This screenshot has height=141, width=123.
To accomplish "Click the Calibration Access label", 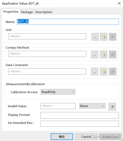I will click(24, 92).
